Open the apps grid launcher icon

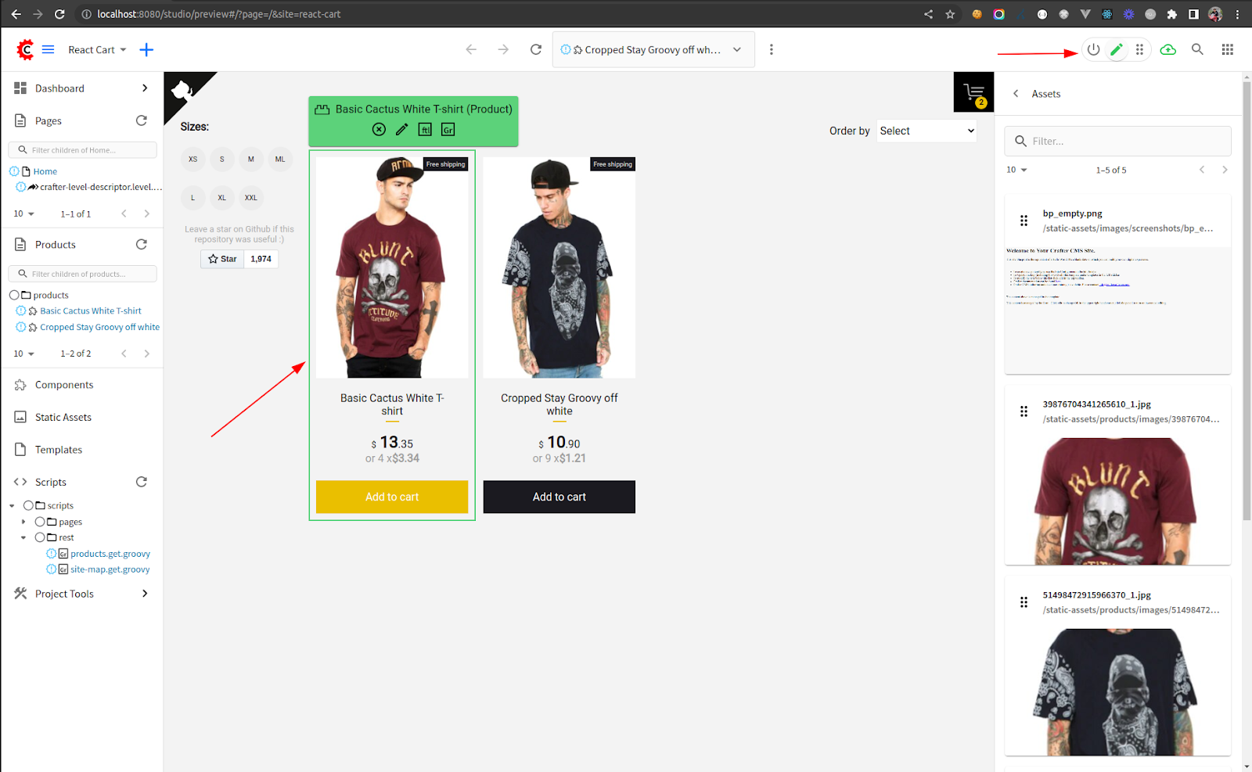tap(1227, 49)
